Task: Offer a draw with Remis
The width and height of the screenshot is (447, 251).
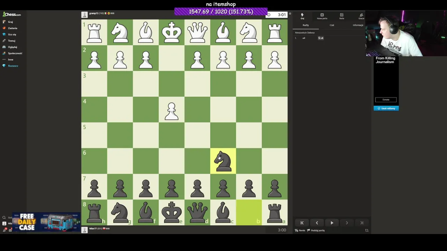Action: (300, 230)
